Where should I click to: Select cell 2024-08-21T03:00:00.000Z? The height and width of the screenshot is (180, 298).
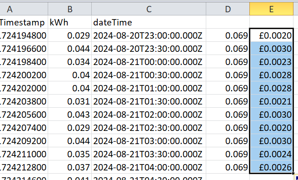pos(149,141)
